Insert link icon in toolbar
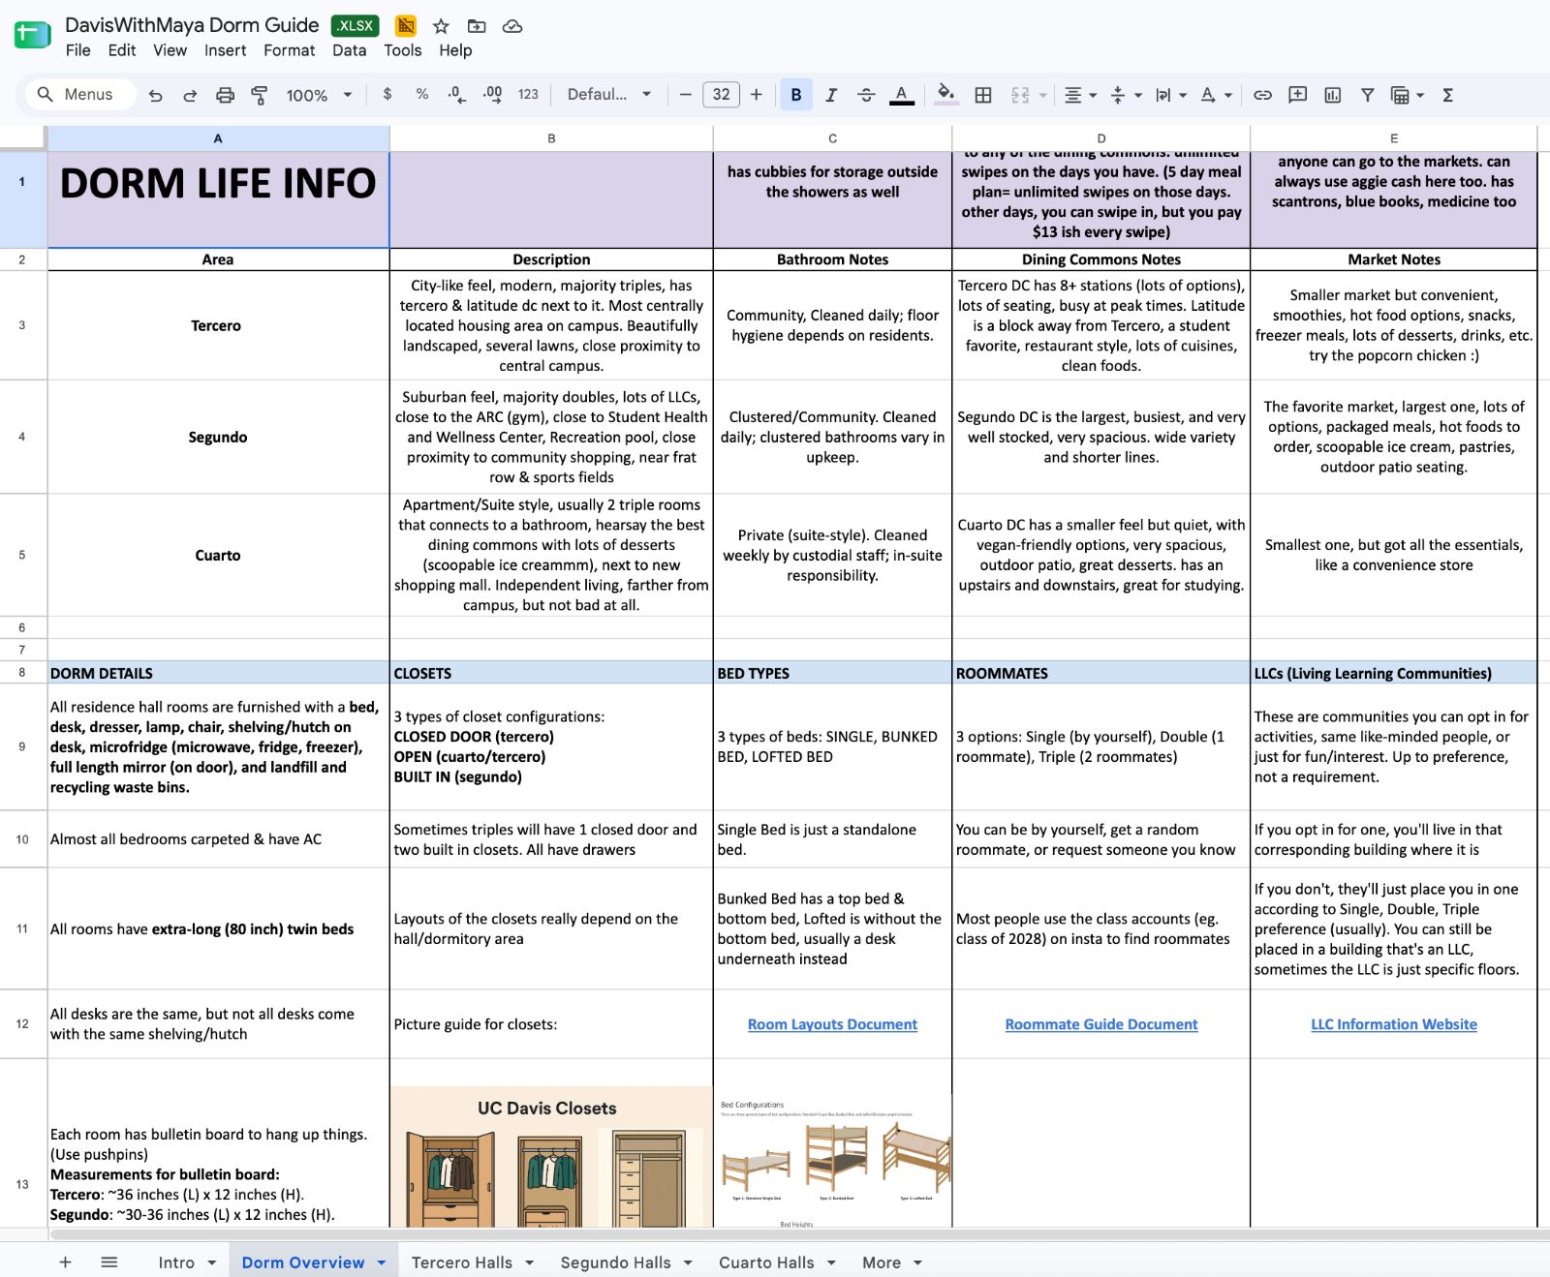Screen dimensions: 1550x1277 coord(1262,95)
